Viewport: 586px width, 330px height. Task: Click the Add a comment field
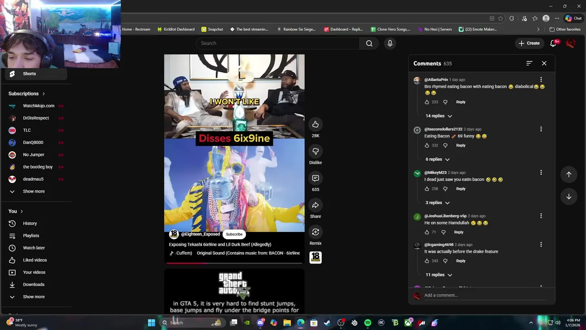click(484, 295)
